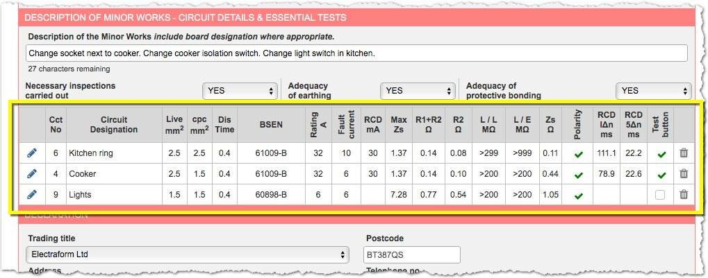
Task: Select the Cooker designation cell
Action: point(114,174)
